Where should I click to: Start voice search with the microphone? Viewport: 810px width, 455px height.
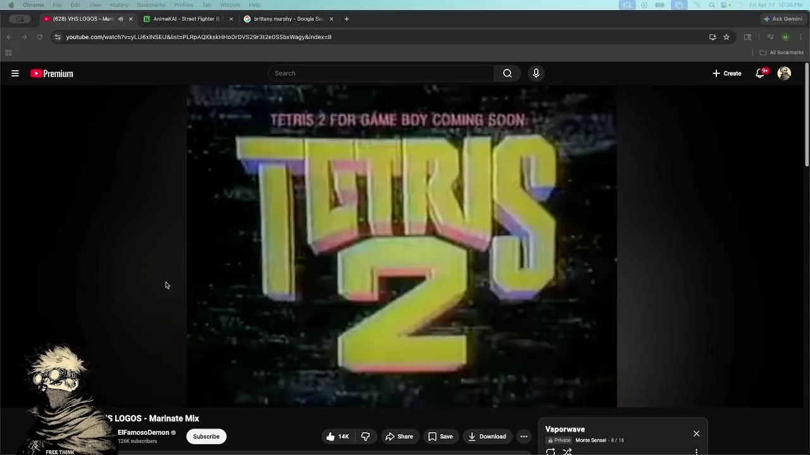tap(536, 73)
